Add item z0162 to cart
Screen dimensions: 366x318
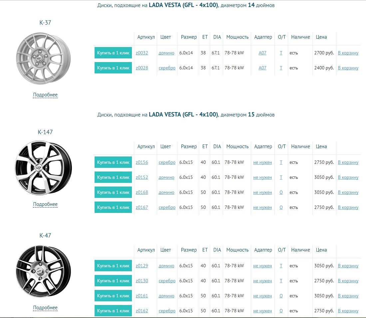coord(348,311)
